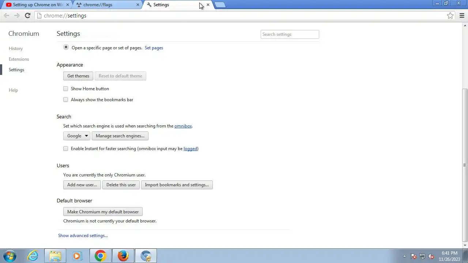The height and width of the screenshot is (263, 468).
Task: Close the chrome://flags tab
Action: coord(138,5)
